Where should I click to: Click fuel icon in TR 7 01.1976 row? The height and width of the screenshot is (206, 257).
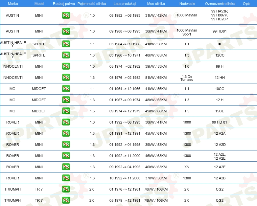coord(66,189)
